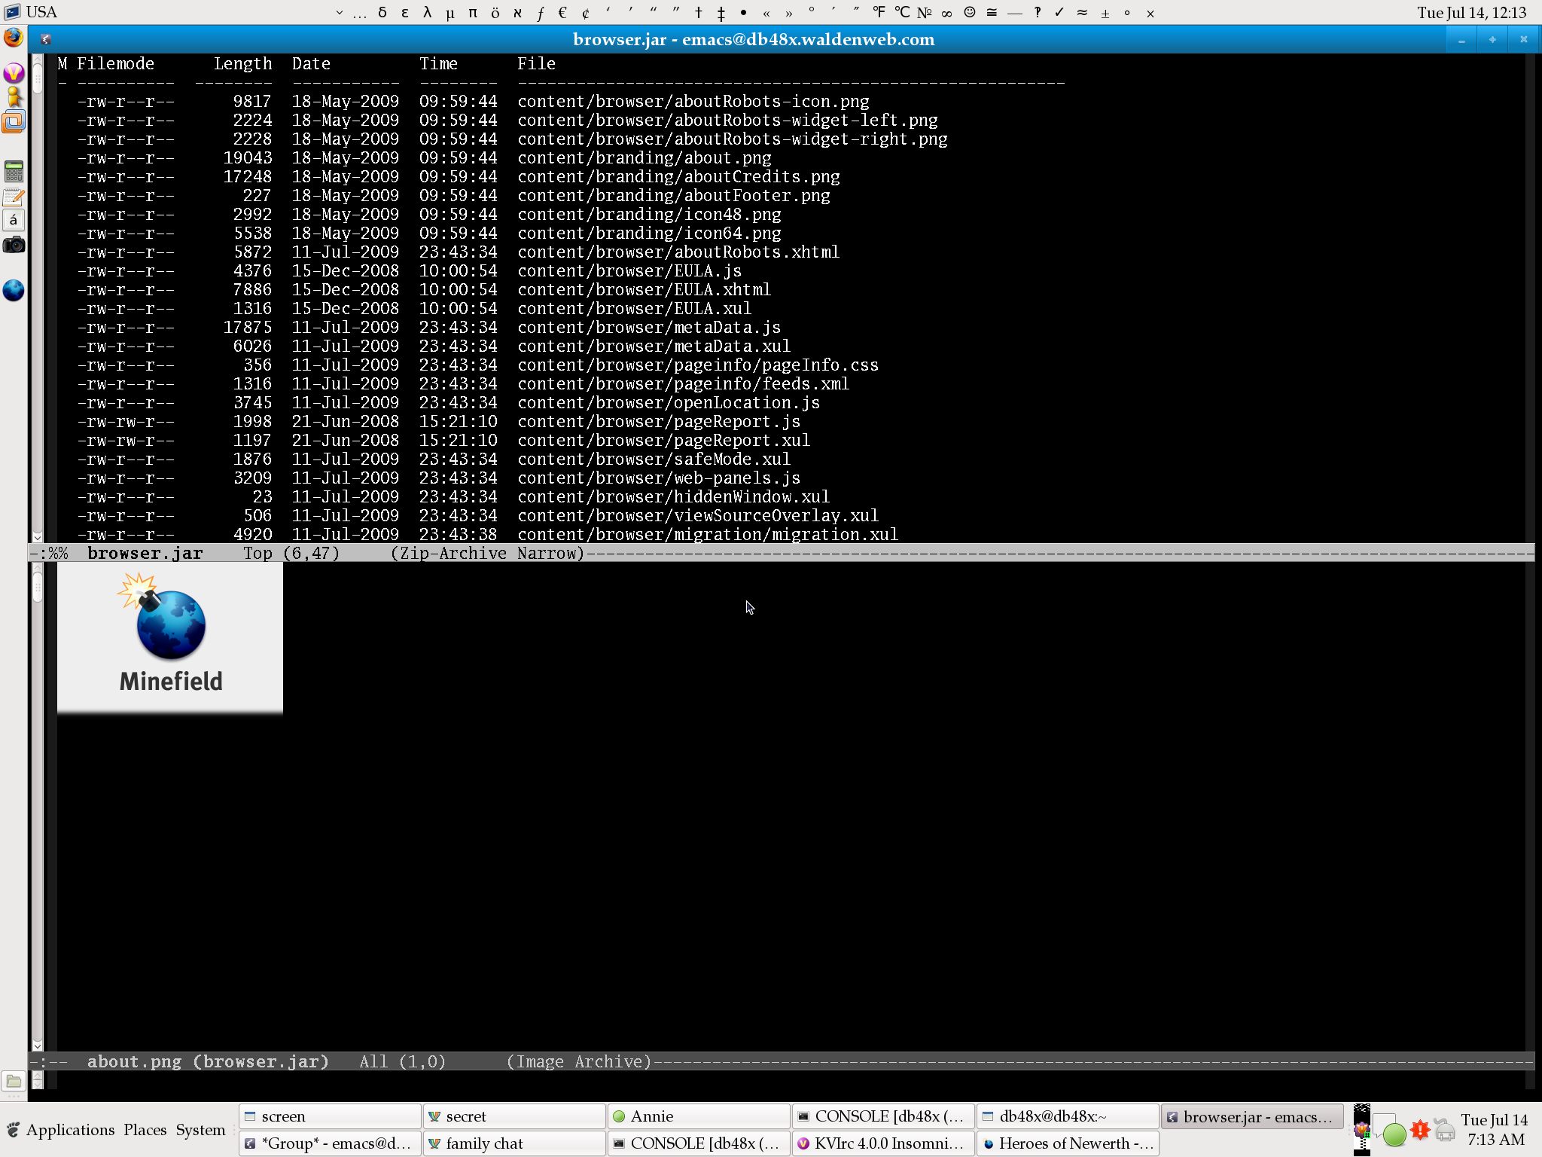
Task: Switch to KVIrc 4.0.0 Insomnia window
Action: [883, 1143]
